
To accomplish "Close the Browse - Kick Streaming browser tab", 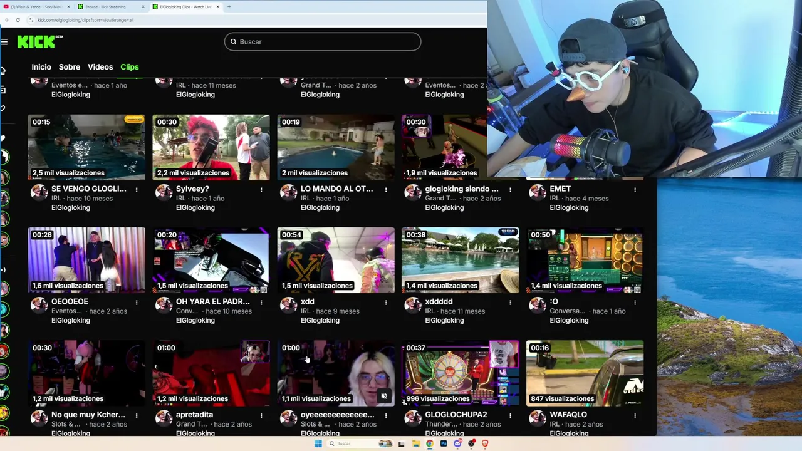I will coord(143,6).
